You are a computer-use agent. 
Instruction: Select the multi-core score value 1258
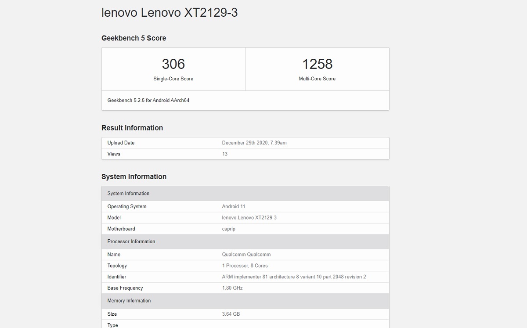(x=317, y=64)
